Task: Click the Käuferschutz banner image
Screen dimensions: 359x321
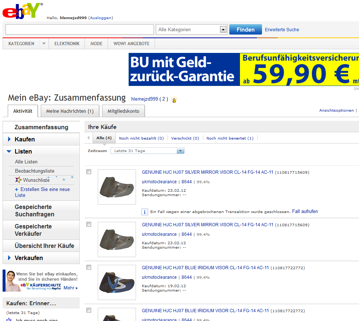Action: [x=41, y=281]
